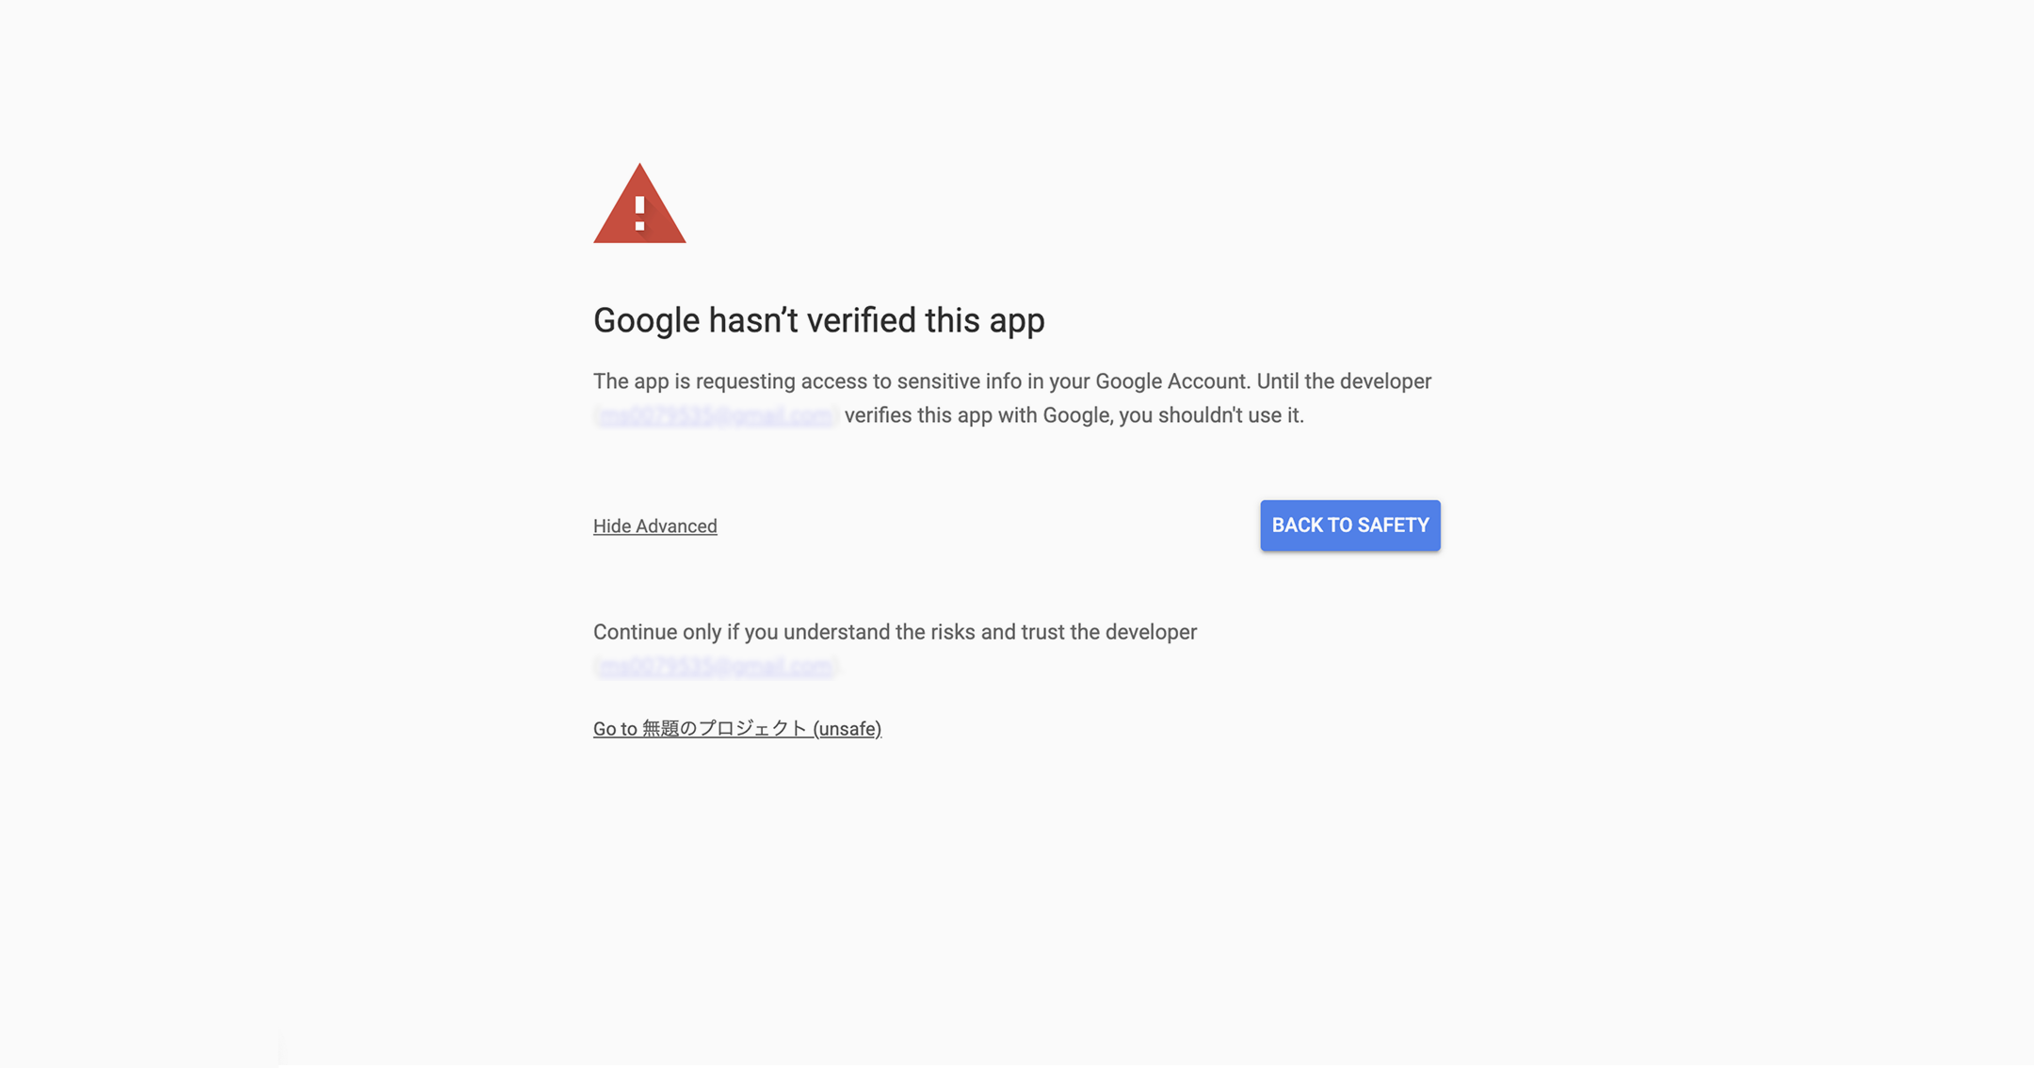Click the white exclamation mark in the triangle

[639, 214]
